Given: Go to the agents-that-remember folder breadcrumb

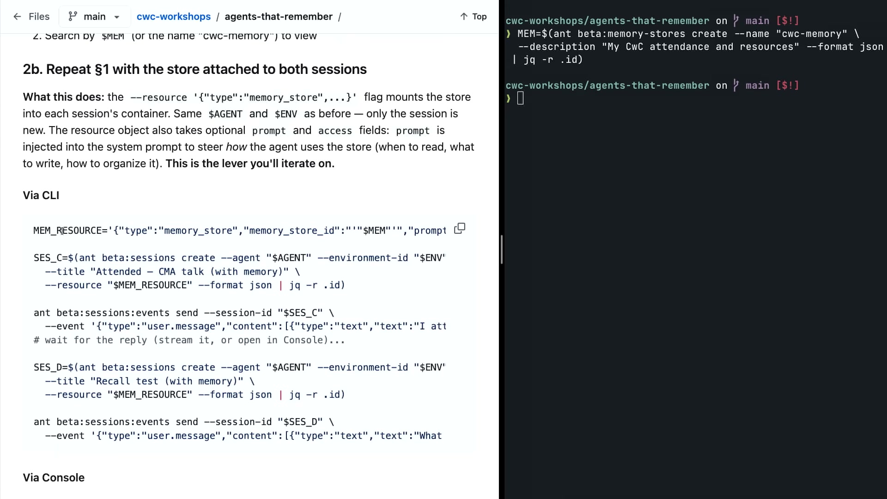Looking at the screenshot, I should [x=279, y=17].
